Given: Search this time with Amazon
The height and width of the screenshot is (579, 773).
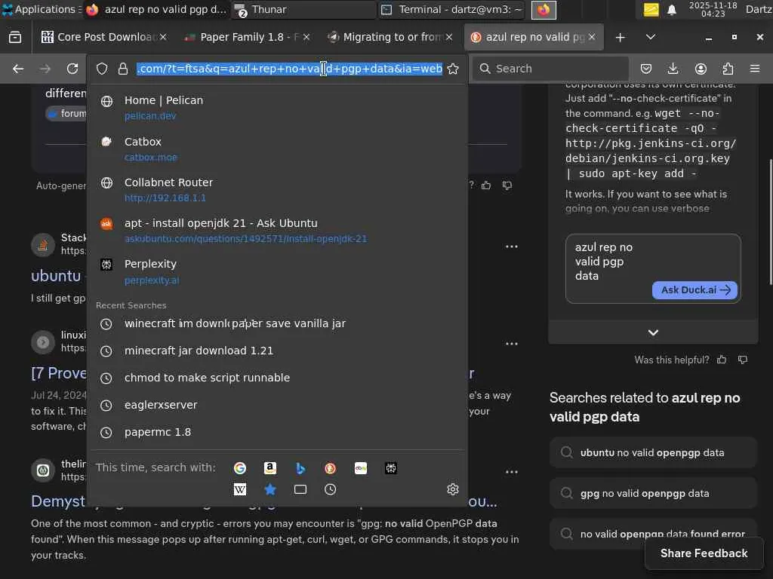Looking at the screenshot, I should pyautogui.click(x=270, y=468).
